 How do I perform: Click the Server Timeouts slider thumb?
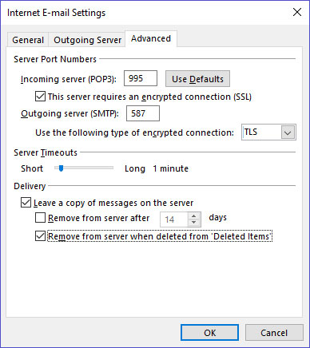pyautogui.click(x=61, y=168)
